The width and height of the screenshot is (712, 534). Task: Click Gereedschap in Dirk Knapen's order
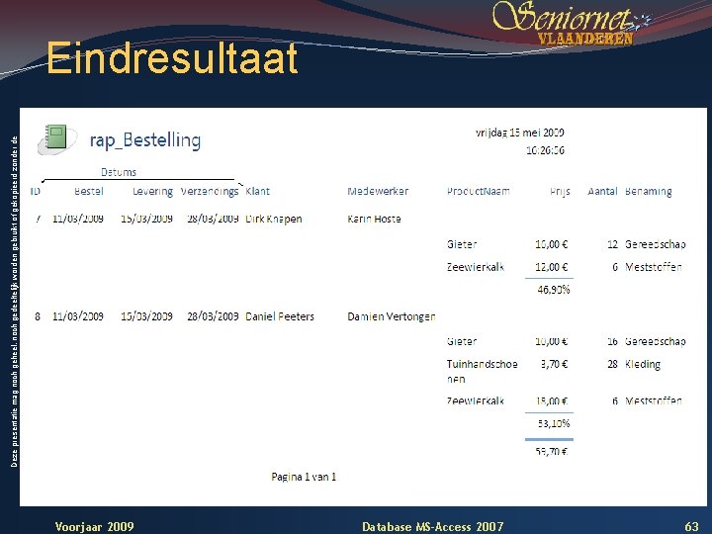656,244
